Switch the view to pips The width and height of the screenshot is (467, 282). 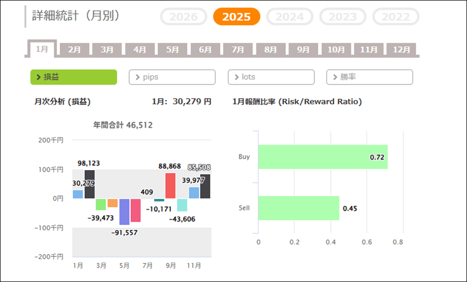coord(172,77)
